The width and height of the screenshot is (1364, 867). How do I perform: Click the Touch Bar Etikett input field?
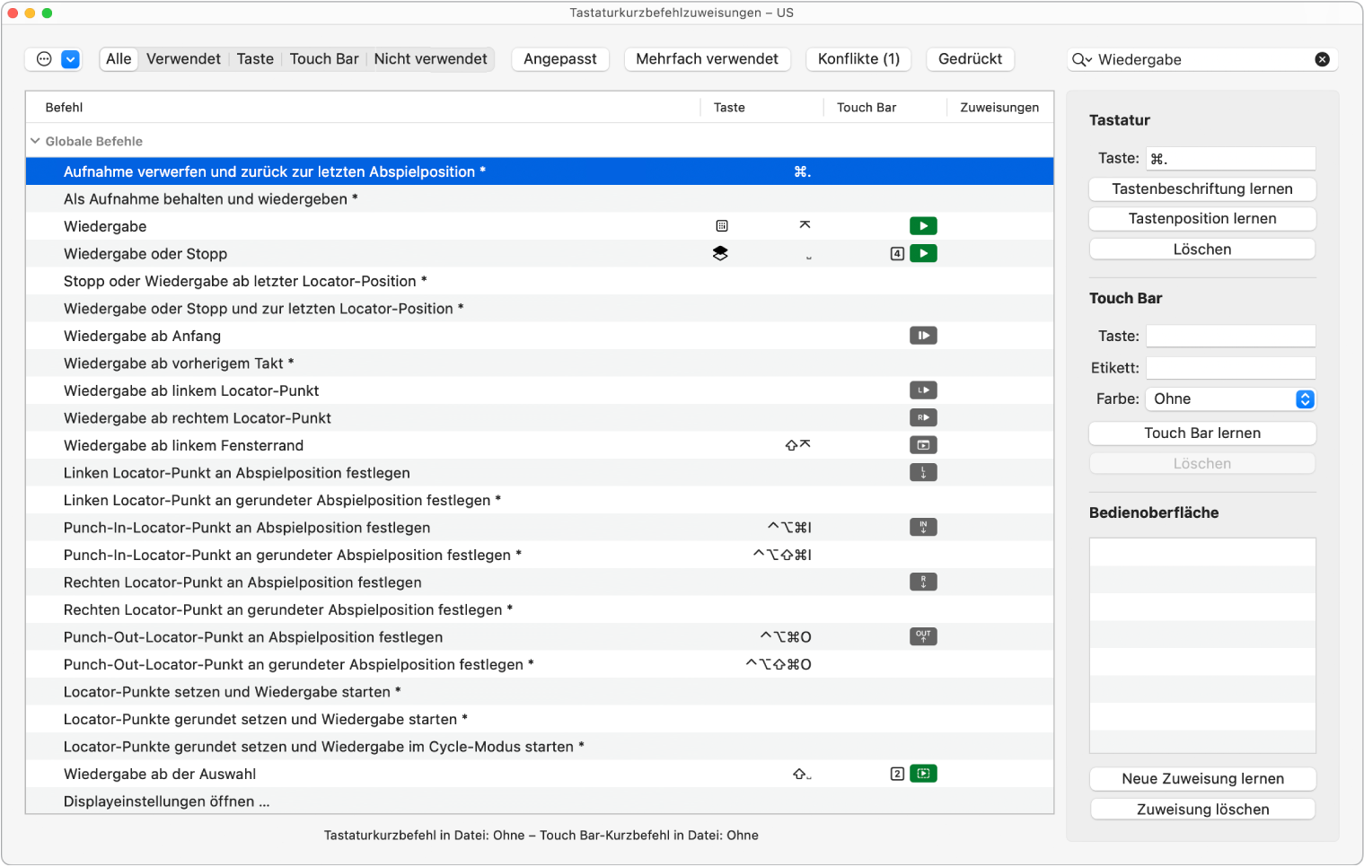[x=1230, y=368]
